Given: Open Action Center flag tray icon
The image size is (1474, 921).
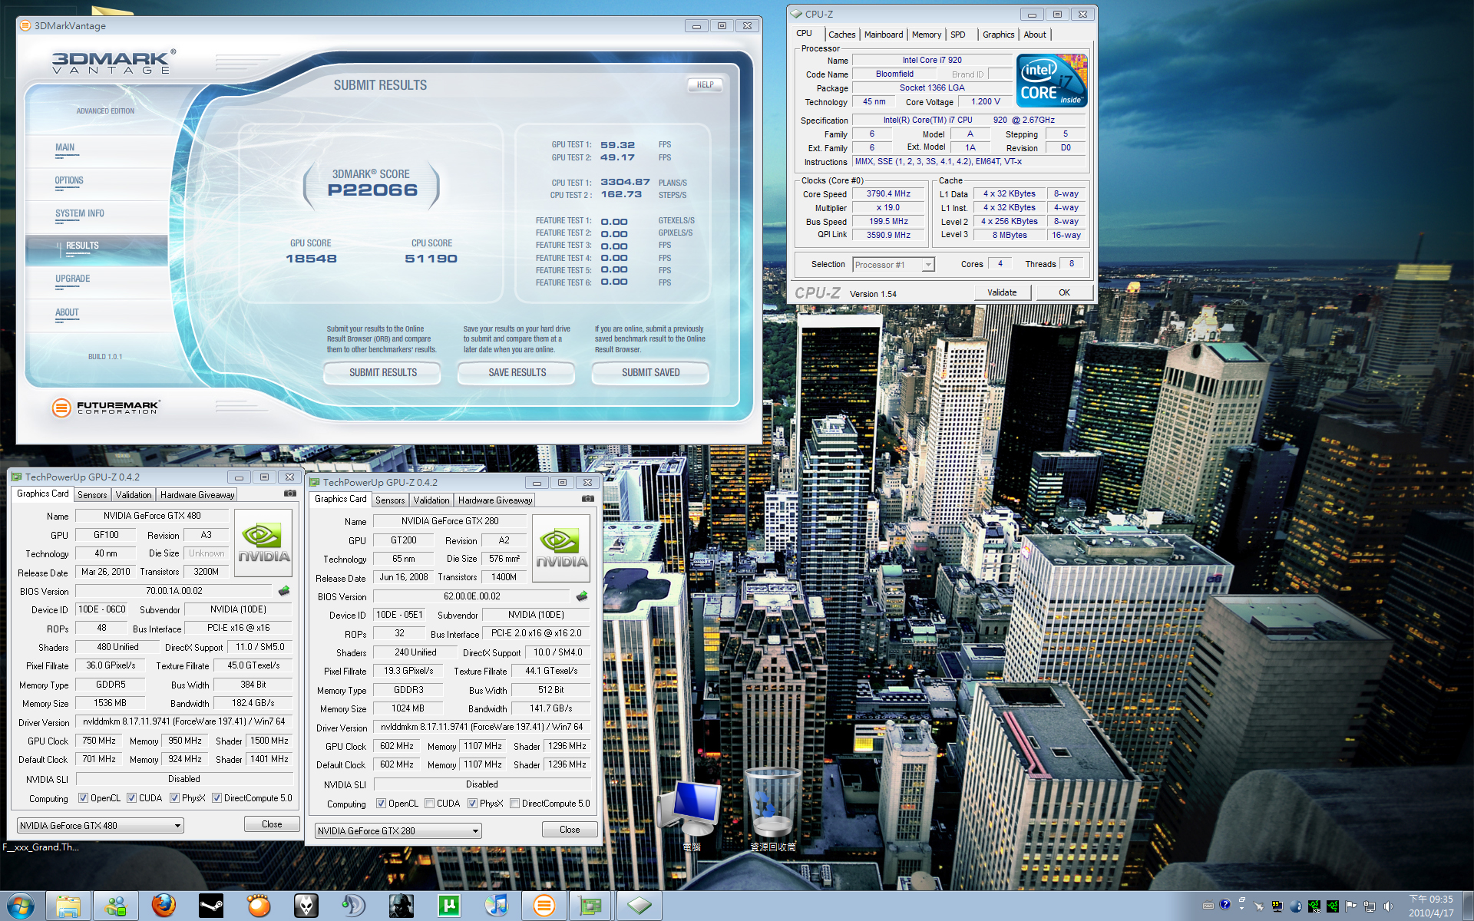Looking at the screenshot, I should point(1351,906).
